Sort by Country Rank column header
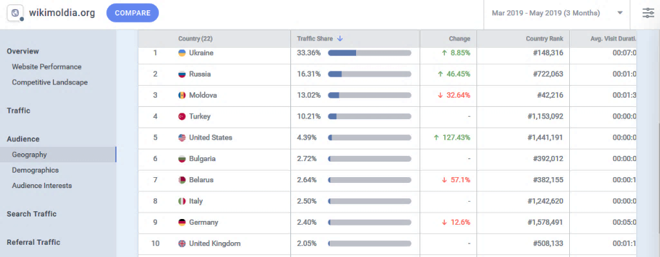Image resolution: width=660 pixels, height=257 pixels. click(544, 39)
